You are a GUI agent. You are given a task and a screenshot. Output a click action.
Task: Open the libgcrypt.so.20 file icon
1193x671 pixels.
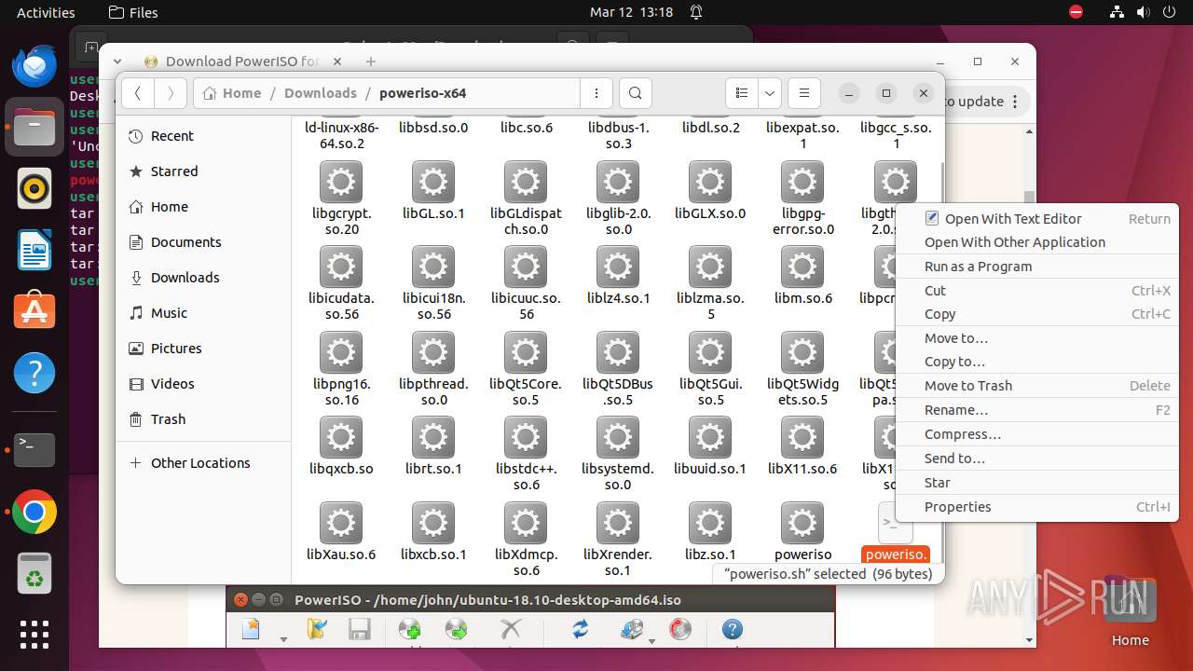[341, 182]
